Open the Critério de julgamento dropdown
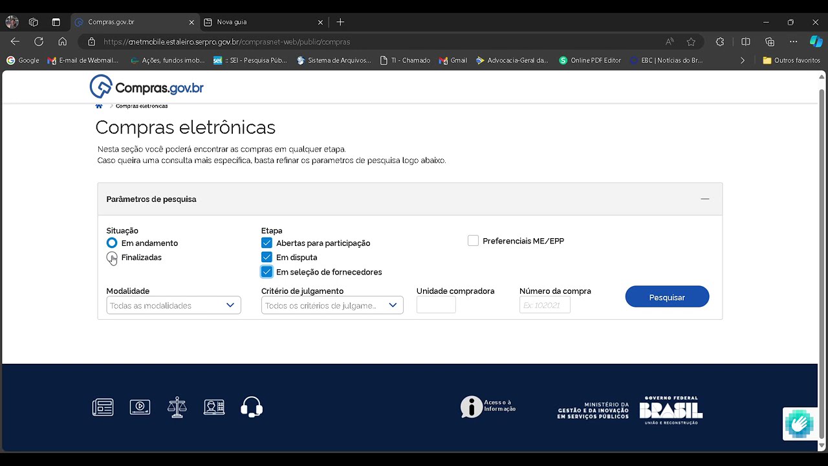The height and width of the screenshot is (466, 828). 332,305
